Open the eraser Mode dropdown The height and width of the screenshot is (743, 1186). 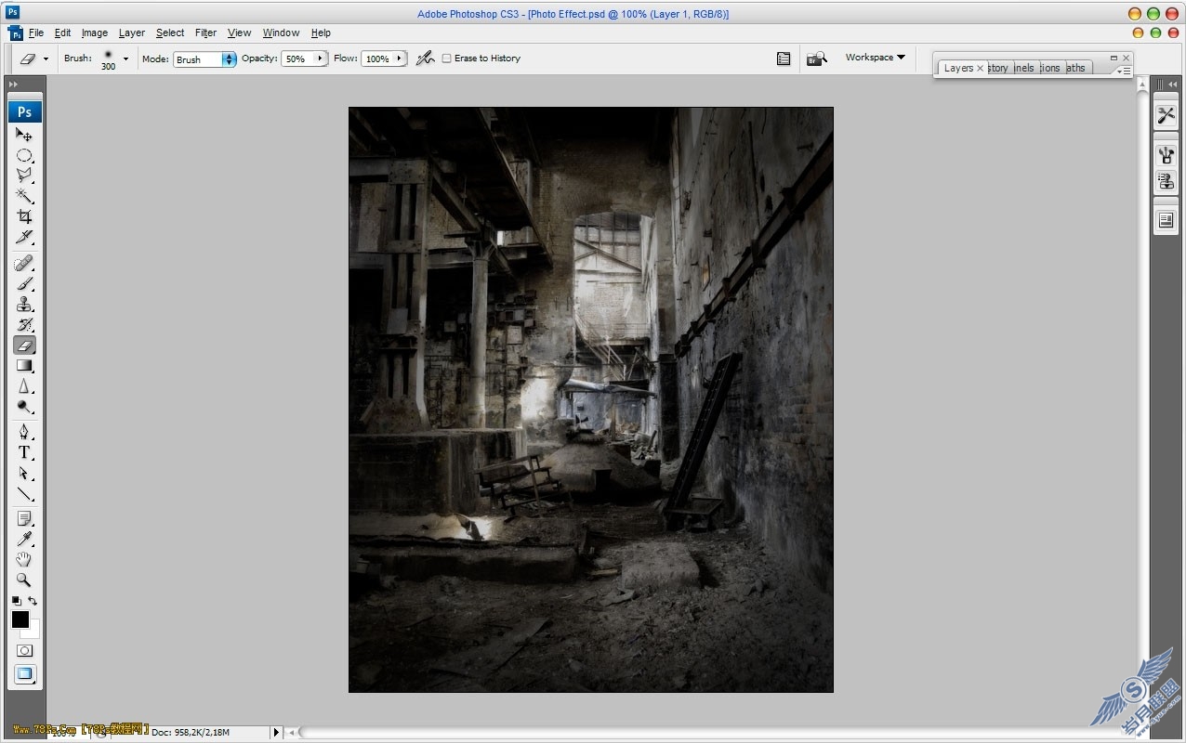pos(204,59)
